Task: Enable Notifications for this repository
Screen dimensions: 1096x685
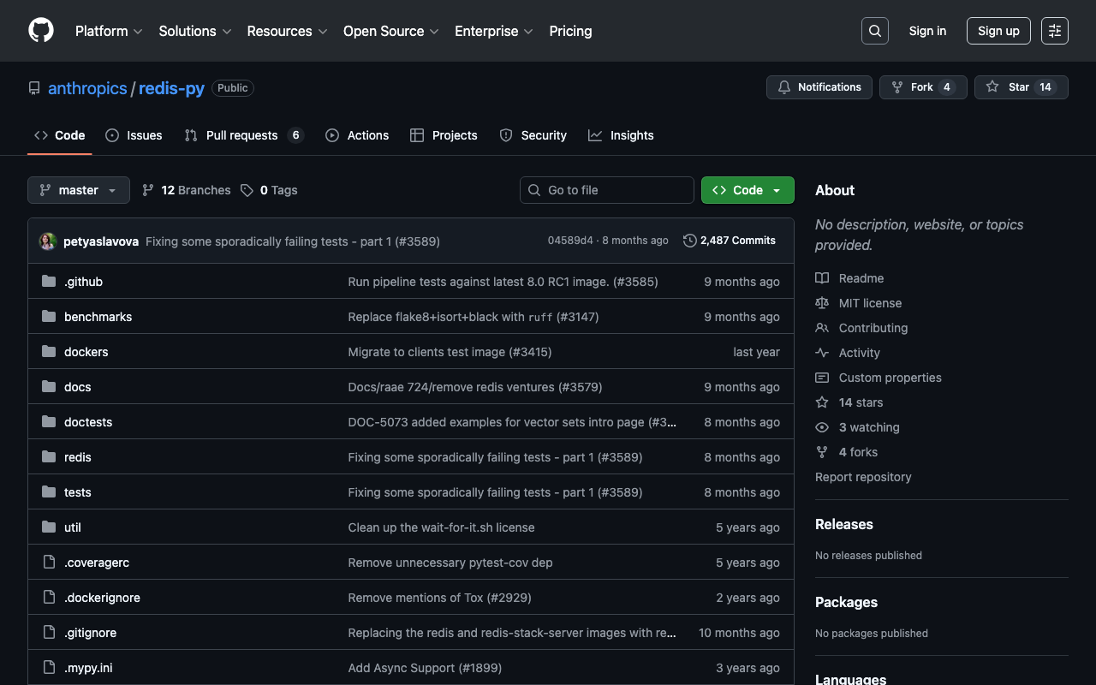Action: (819, 87)
